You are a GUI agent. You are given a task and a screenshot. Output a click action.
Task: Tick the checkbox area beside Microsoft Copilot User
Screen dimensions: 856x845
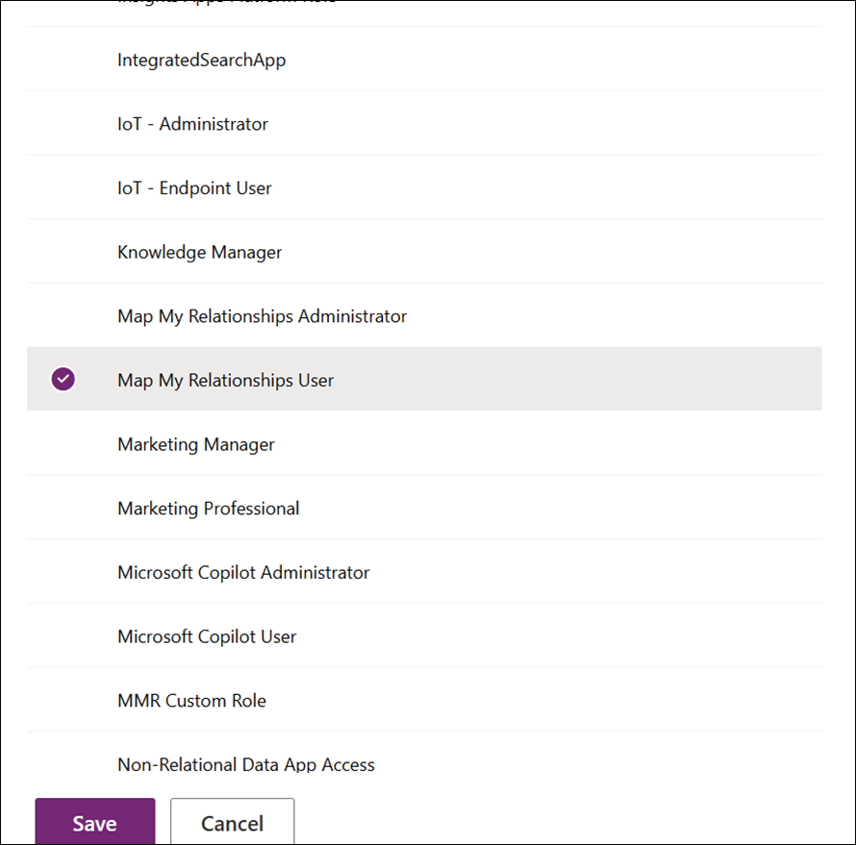pyautogui.click(x=63, y=636)
